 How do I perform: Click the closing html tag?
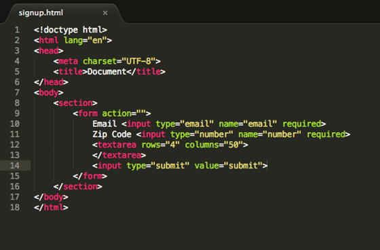51,207
